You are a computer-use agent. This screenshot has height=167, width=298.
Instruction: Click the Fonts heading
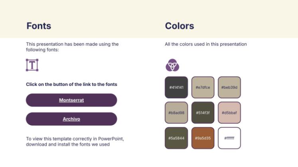39,26
